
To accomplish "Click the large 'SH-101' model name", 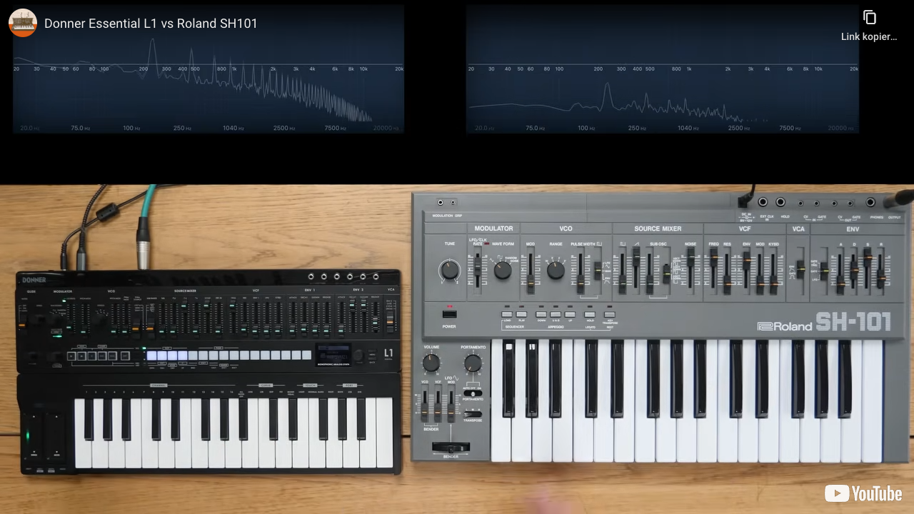I will pos(853,323).
